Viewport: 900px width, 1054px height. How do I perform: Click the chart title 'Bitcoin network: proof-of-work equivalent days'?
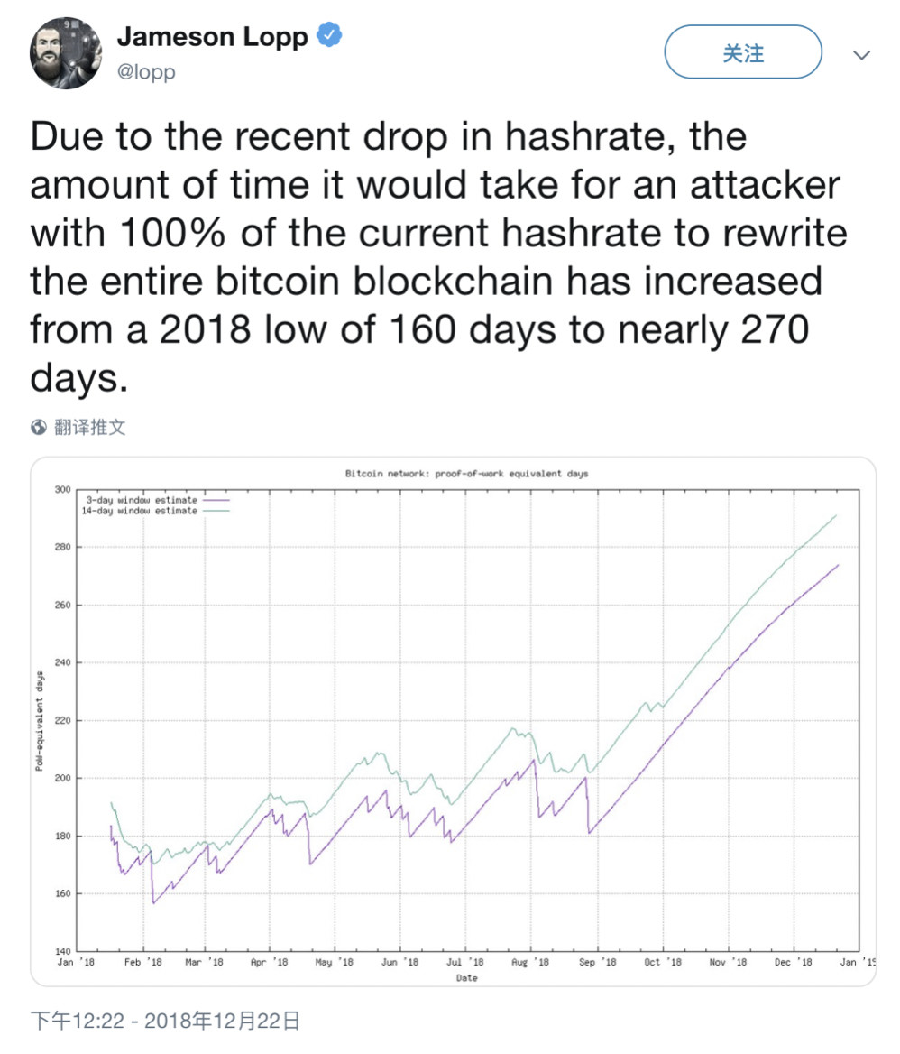pos(466,473)
